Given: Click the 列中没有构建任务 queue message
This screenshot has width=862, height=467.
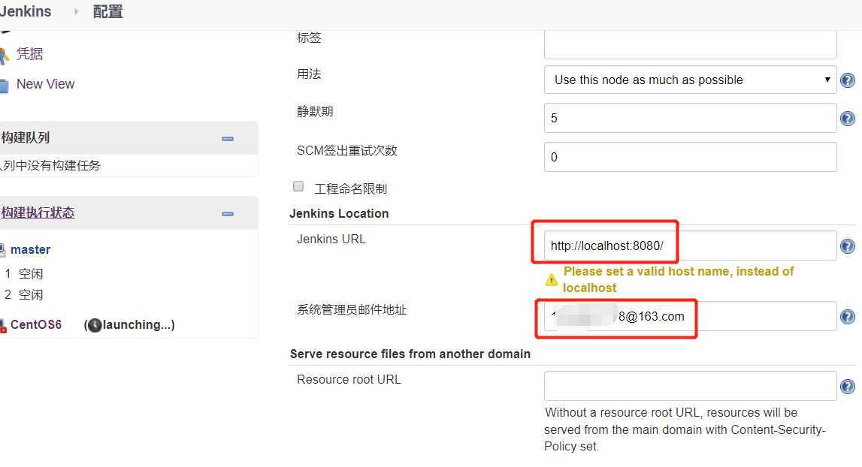Looking at the screenshot, I should coord(50,165).
